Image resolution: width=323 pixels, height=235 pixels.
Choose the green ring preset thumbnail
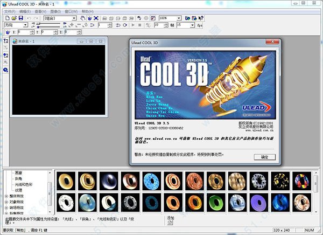(216, 203)
